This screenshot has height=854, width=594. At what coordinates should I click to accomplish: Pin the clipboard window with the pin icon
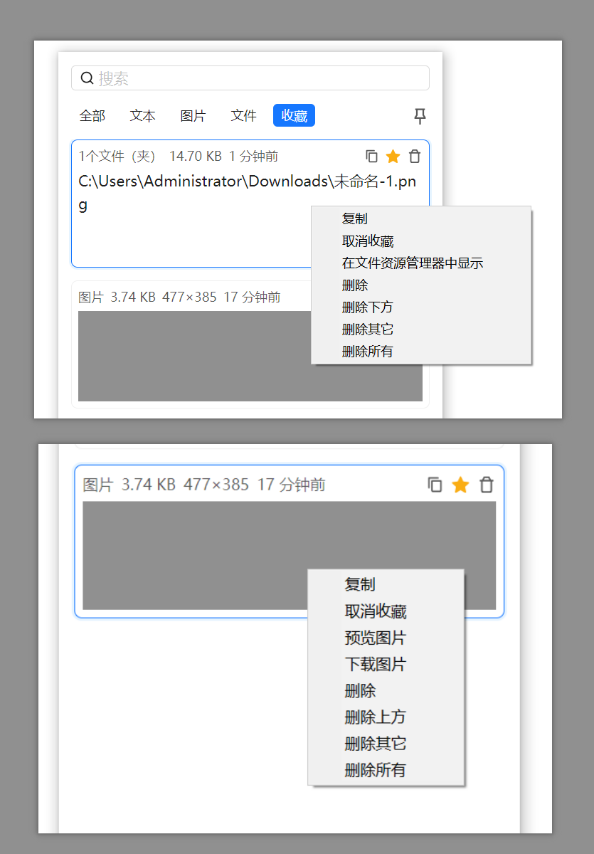420,116
